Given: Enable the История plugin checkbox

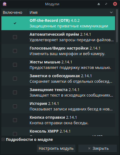Looking at the screenshot, I should (x=15, y=106).
